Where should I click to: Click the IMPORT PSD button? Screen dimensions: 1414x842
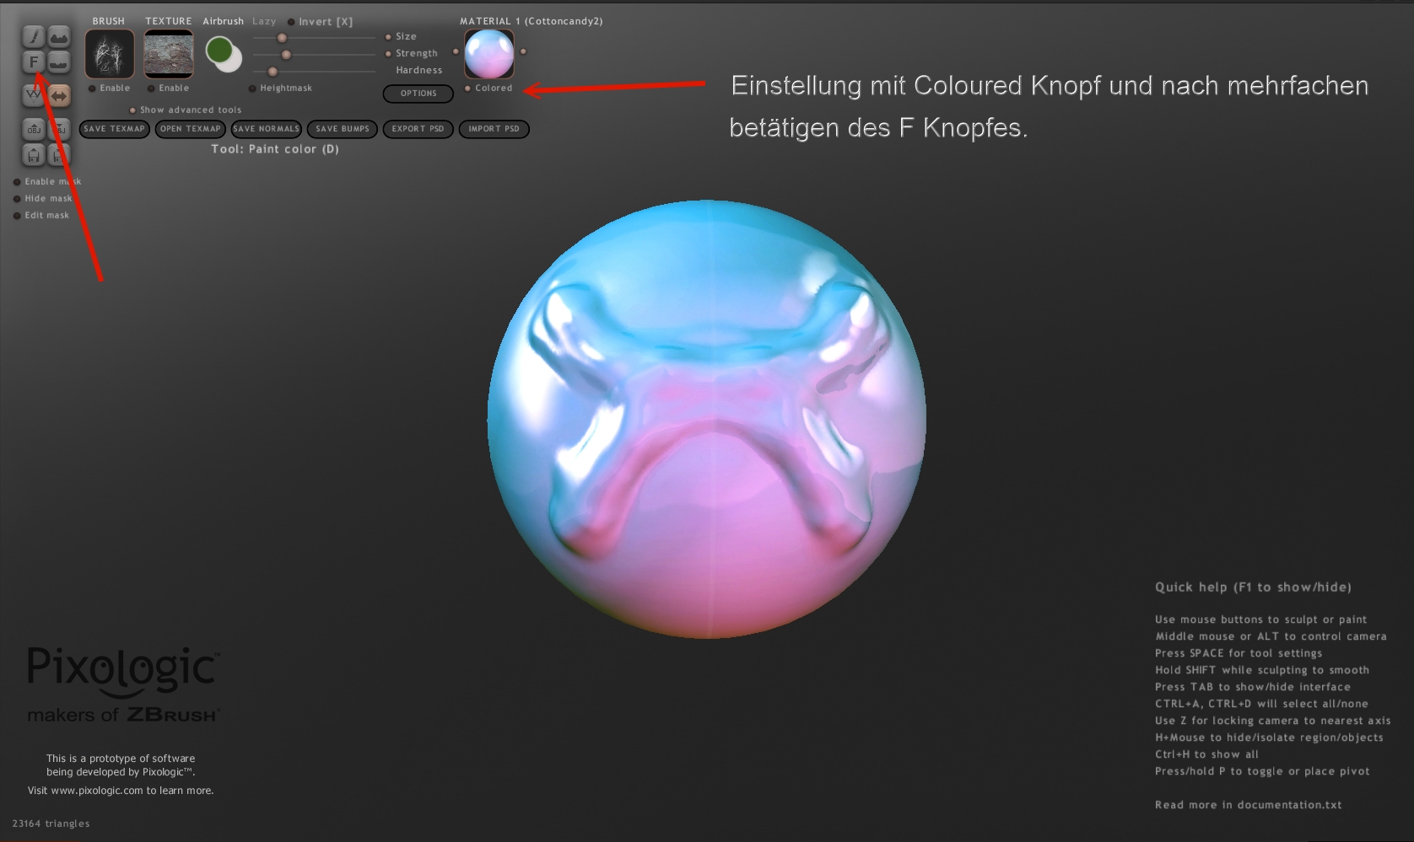coord(494,129)
